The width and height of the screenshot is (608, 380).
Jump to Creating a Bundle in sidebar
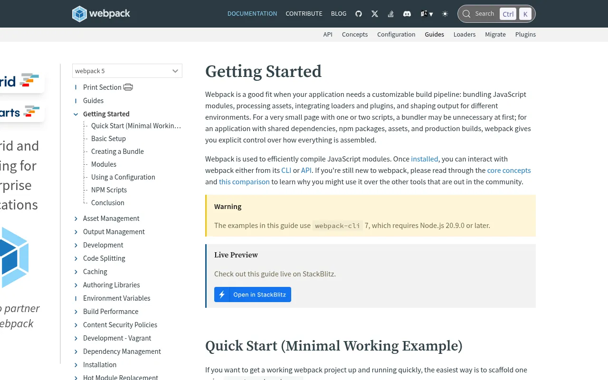[x=117, y=152]
